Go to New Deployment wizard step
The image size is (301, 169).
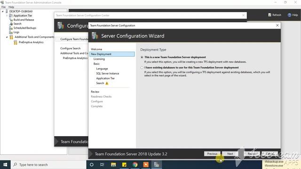(112, 54)
